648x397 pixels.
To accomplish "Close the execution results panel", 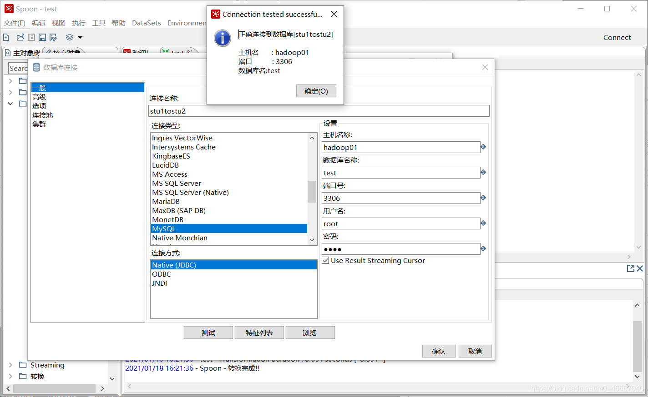I will point(640,268).
